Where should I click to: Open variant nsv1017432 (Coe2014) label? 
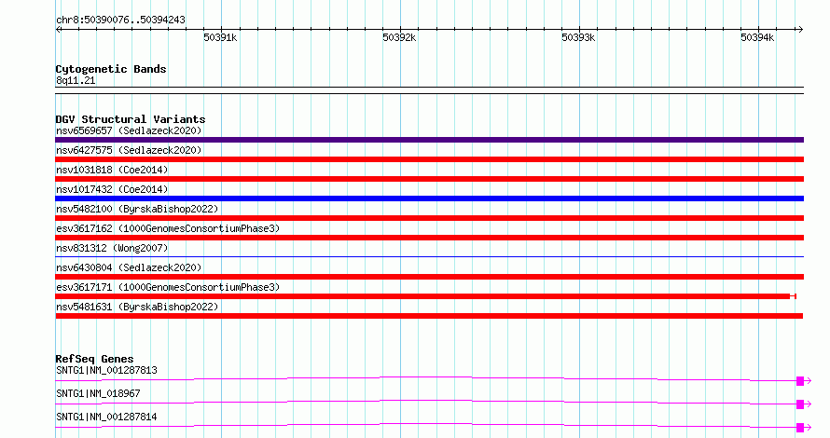click(112, 189)
